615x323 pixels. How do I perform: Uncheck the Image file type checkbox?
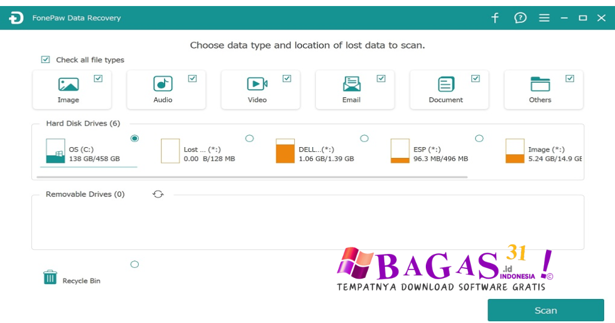click(98, 79)
